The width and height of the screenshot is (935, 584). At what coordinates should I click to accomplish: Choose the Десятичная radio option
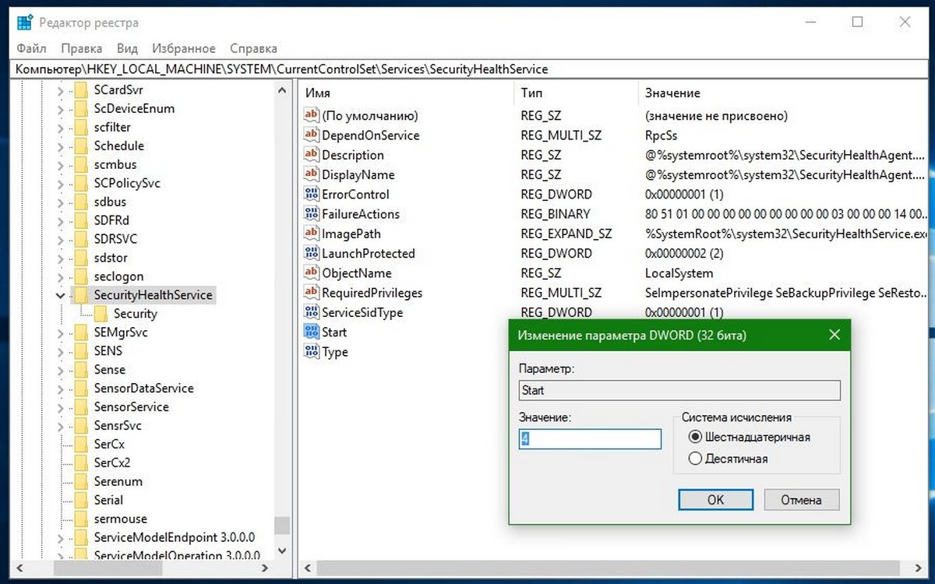[696, 459]
